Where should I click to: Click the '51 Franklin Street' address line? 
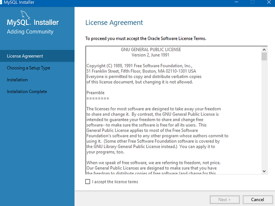(x=141, y=71)
